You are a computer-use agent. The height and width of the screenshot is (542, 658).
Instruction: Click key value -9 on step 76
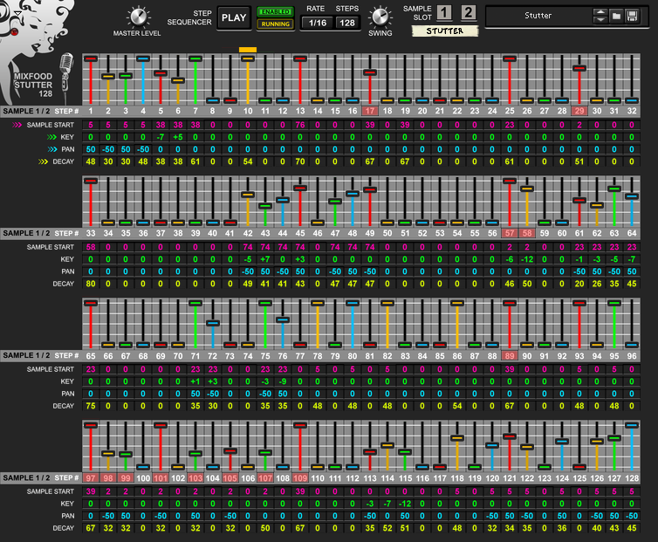[283, 381]
